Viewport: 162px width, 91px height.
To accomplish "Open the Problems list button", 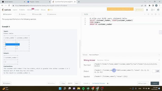I will [7, 83].
